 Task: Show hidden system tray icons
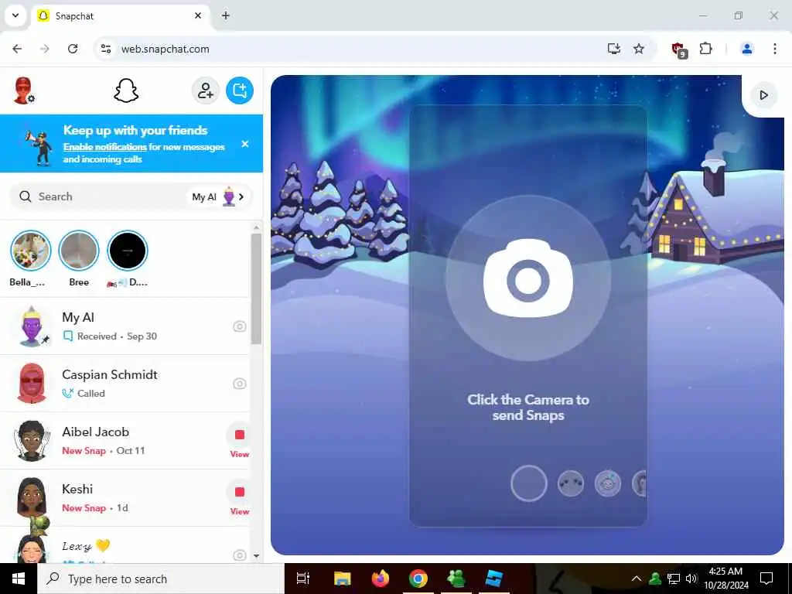click(637, 579)
